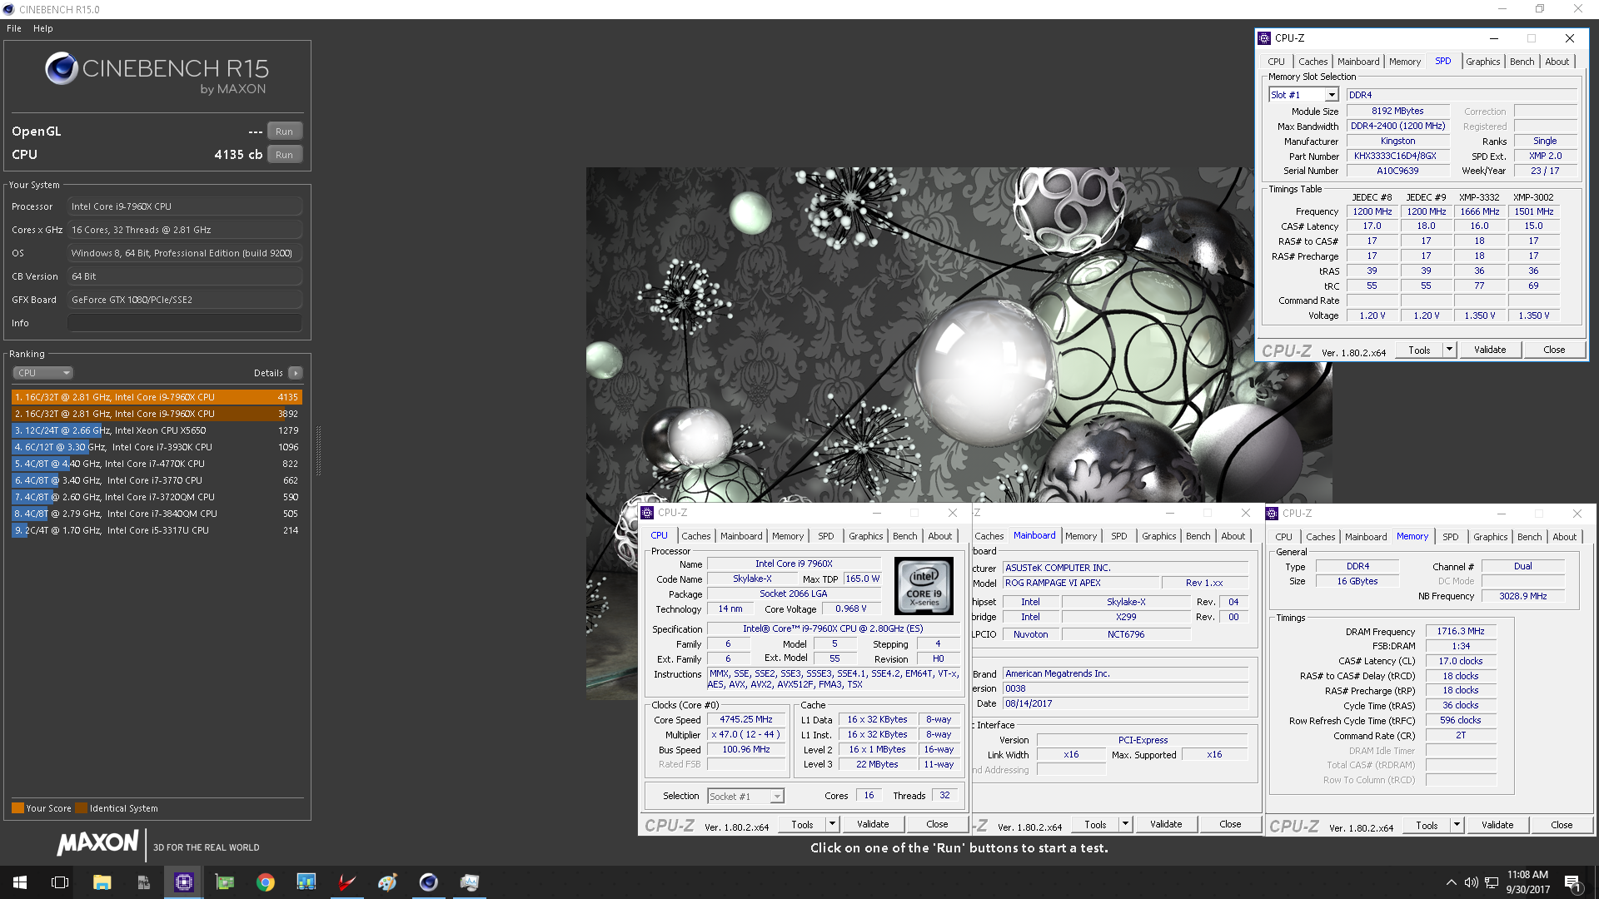
Task: Click the Tools button in Memory window
Action: 1427,825
